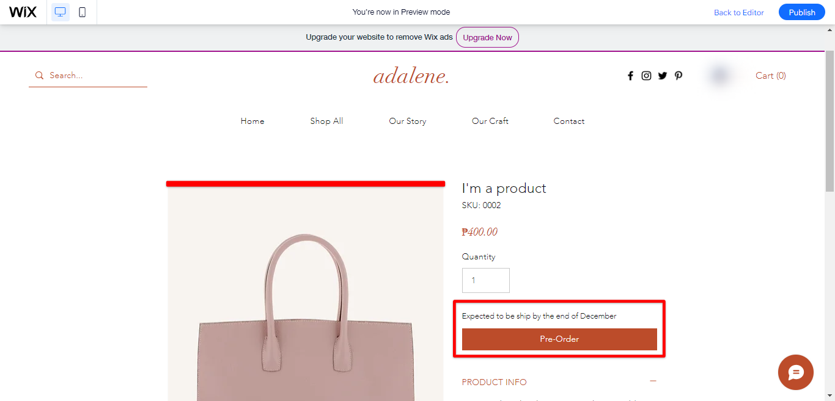Viewport: 835px width, 401px height.
Task: Click the Pre-Order button
Action: 559,339
